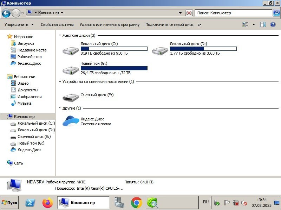Collapse the Жесткие диски group
The height and width of the screenshot is (210, 281).
(x=60, y=35)
